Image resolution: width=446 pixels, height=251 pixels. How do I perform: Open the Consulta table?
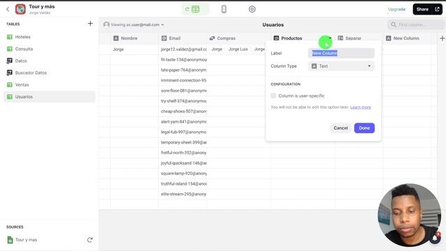tap(49, 49)
